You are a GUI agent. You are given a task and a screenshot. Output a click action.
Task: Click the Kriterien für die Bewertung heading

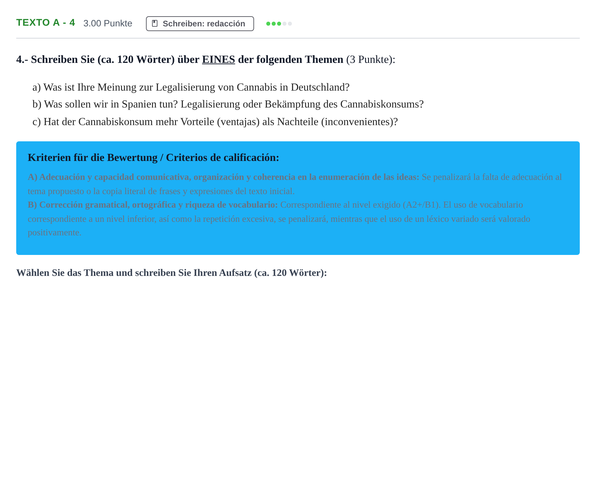tap(153, 158)
